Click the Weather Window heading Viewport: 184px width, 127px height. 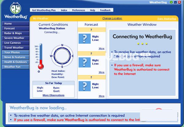tap(142, 24)
